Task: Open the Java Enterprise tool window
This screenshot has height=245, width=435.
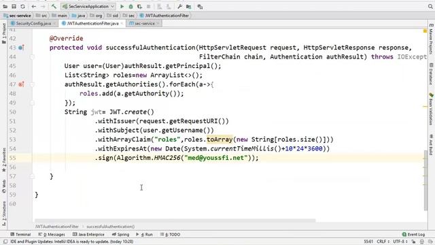Action: tap(88, 234)
